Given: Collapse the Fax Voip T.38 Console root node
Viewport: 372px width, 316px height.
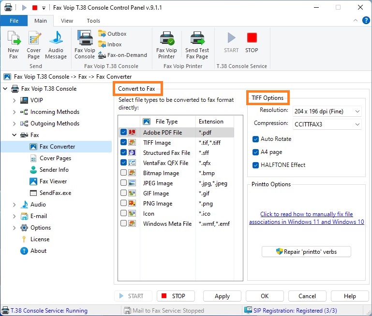Looking at the screenshot, I should (x=5, y=89).
